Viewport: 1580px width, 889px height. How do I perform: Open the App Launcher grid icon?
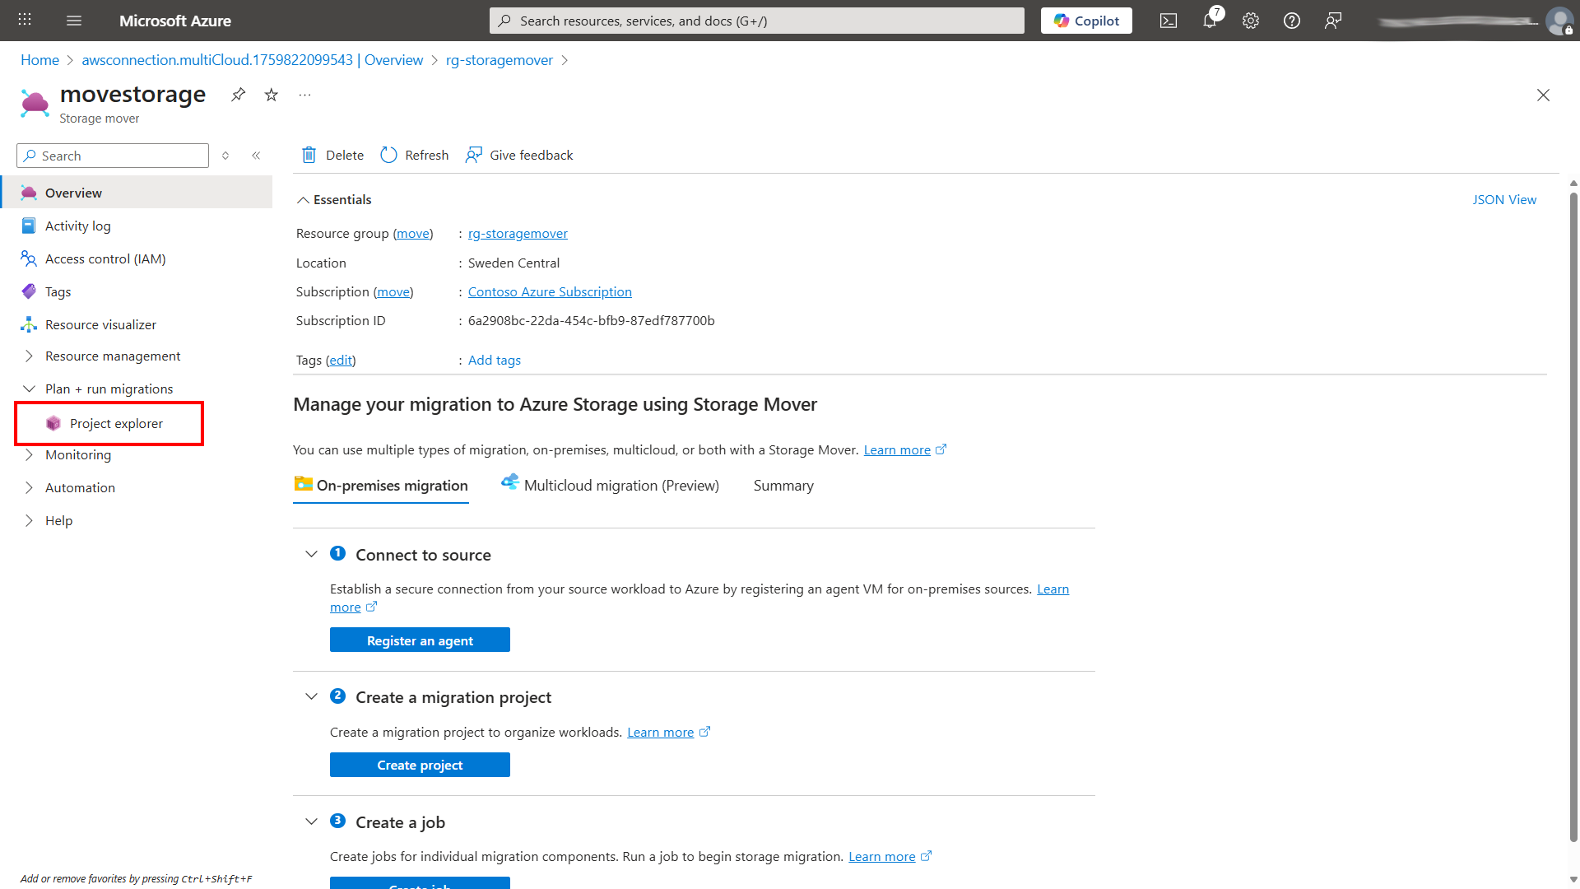pos(24,19)
